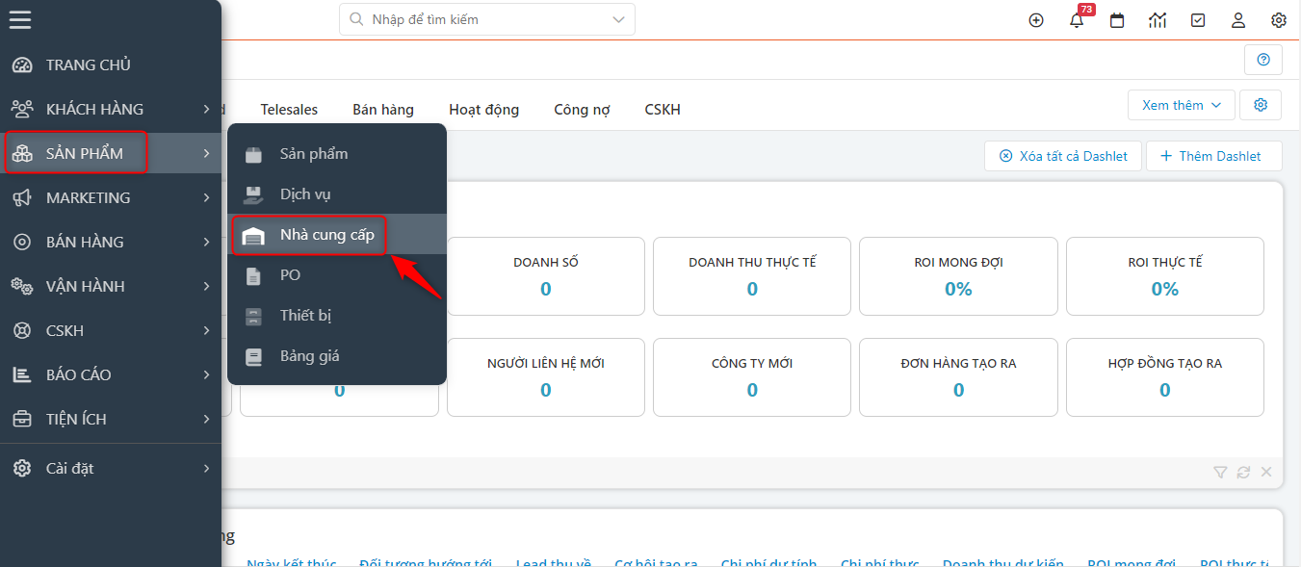Expand the Xem thêm dropdown

[1181, 105]
